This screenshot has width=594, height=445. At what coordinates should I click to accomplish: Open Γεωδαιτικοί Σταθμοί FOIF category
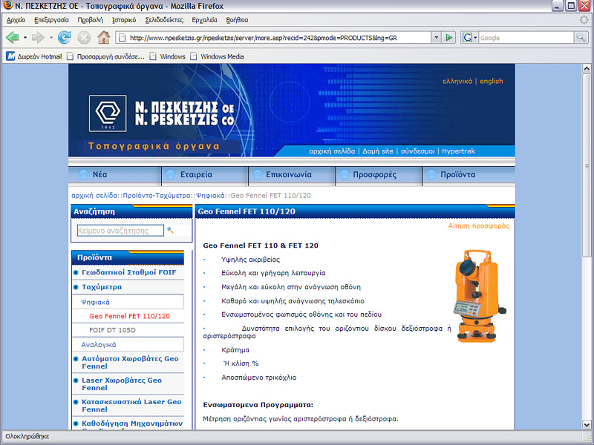(x=129, y=272)
